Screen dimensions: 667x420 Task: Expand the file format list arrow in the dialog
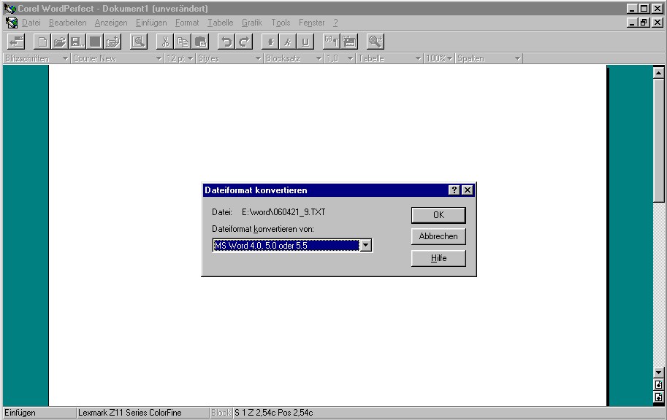point(366,246)
